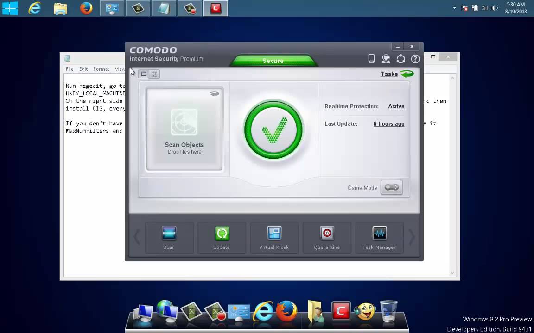The image size is (534, 333).
Task: Switch to compact view icon
Action: click(144, 74)
